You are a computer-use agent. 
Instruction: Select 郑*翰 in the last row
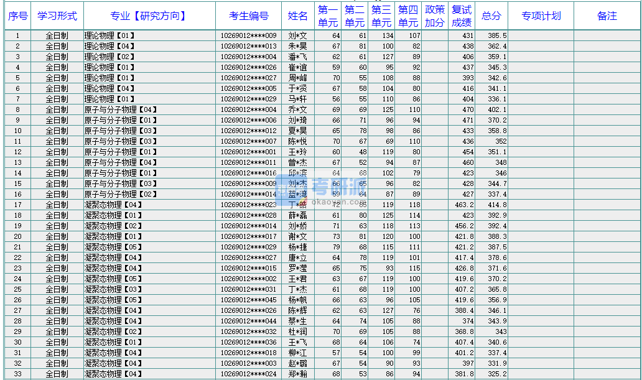[x=298, y=374]
